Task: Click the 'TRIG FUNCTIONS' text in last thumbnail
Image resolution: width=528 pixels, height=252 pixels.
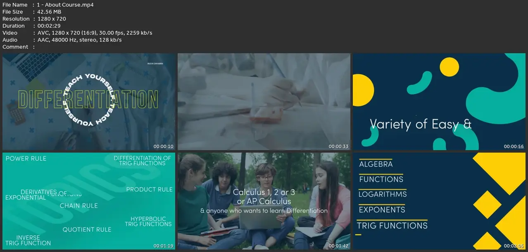Action: tap(392, 226)
